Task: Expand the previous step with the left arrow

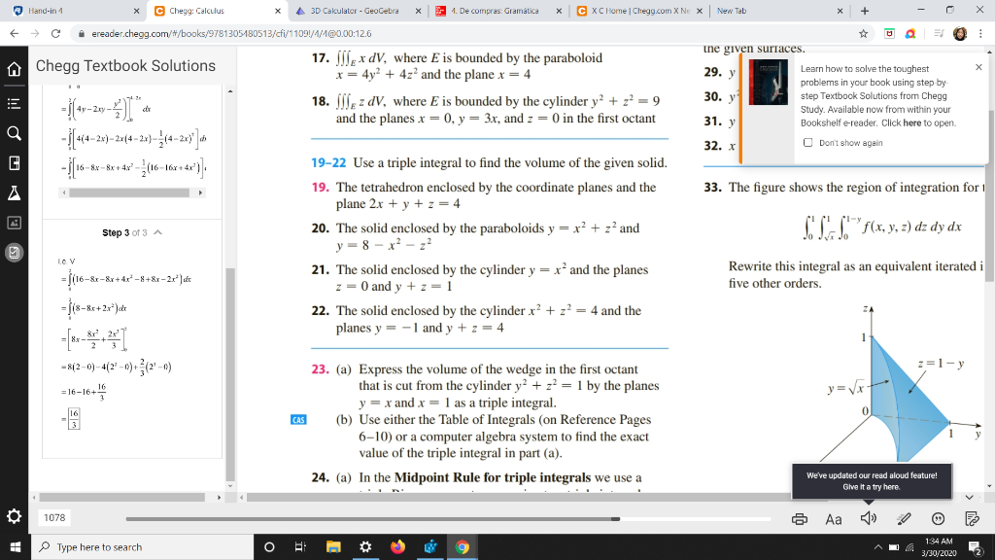Action: [x=62, y=192]
